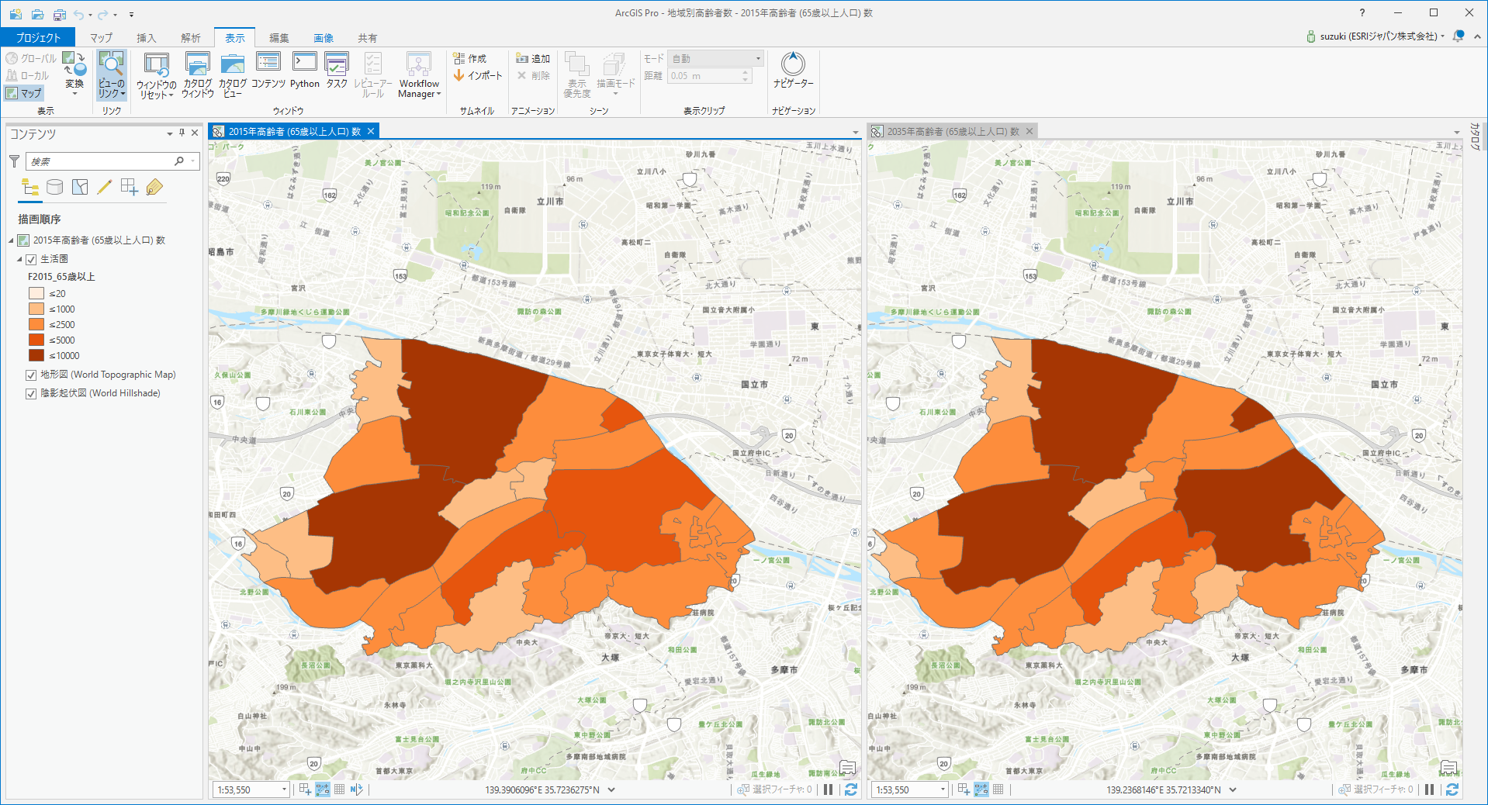This screenshot has height=805, width=1488.
Task: Pause drawing in right map view
Action: [1429, 789]
